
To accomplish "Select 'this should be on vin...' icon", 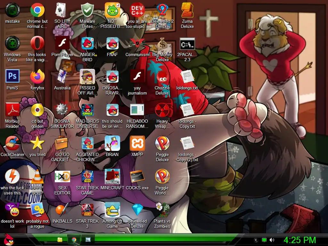I will tap(112, 110).
